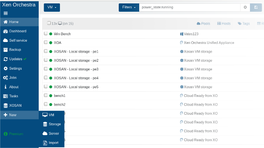Click the Jobs gears icon
This screenshot has height=148, width=264.
click(5, 78)
